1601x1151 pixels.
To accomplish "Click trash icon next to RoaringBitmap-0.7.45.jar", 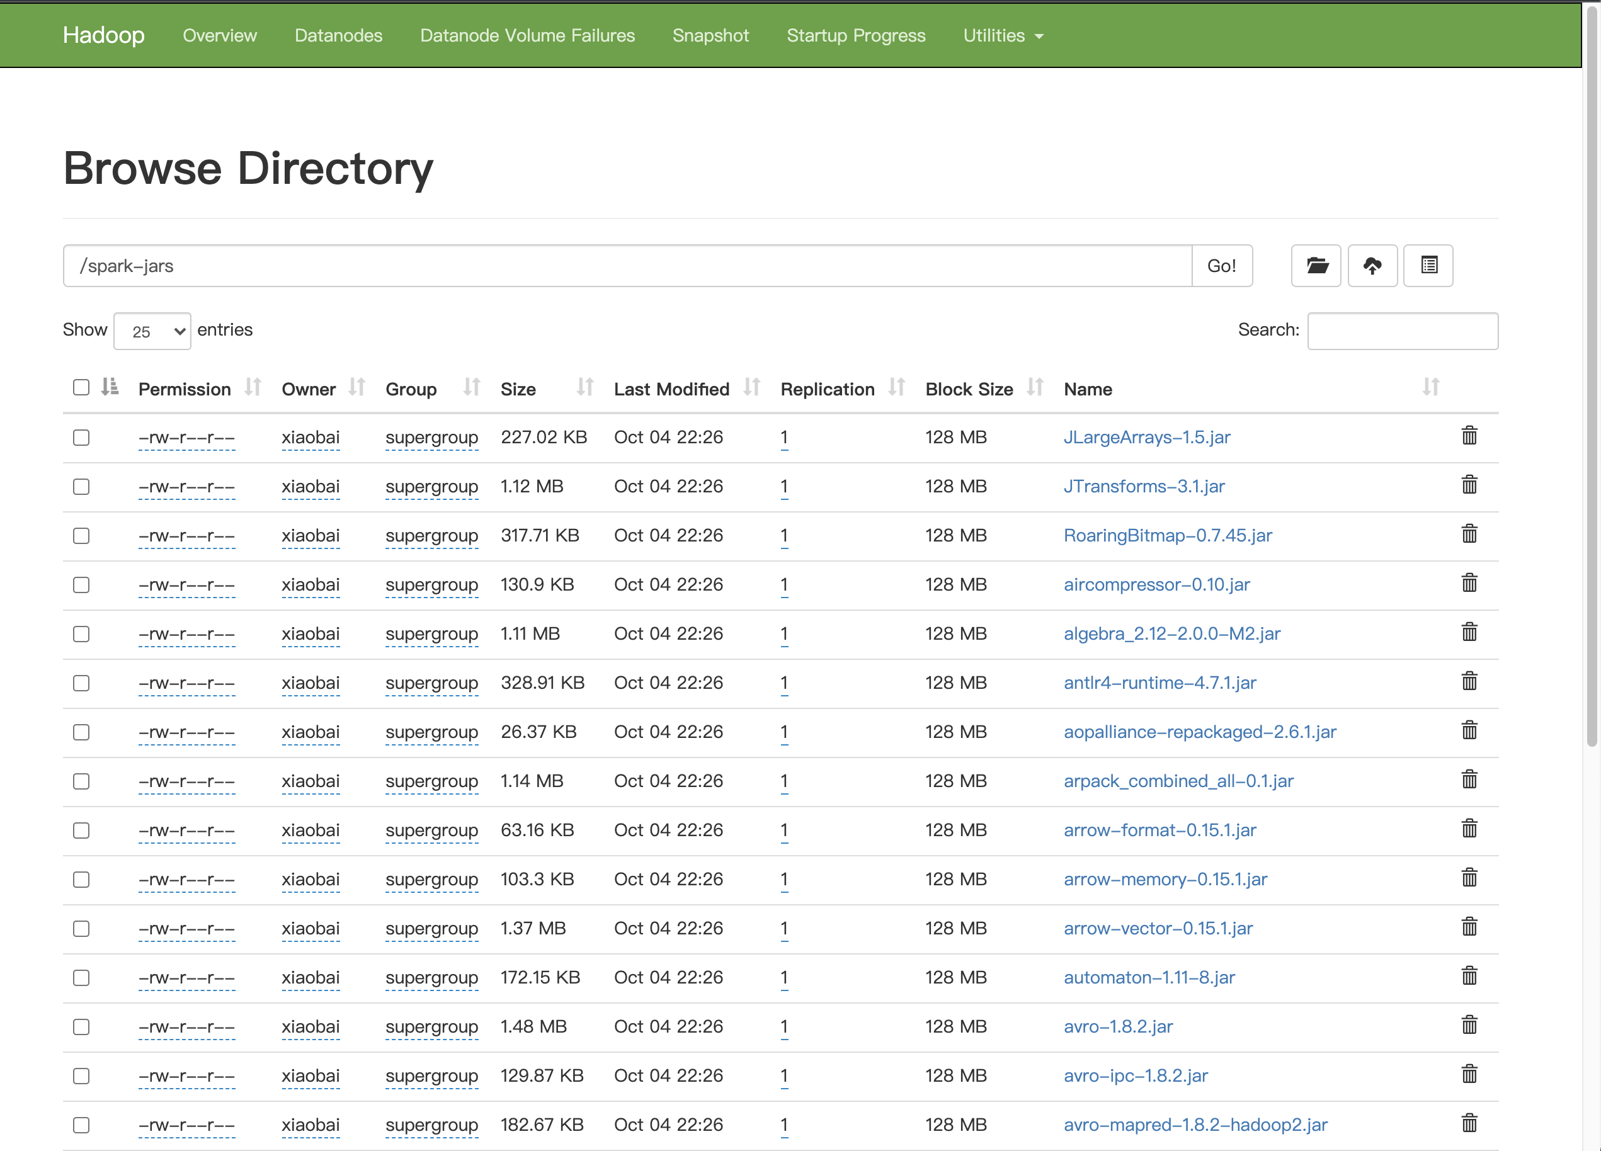I will tap(1469, 534).
